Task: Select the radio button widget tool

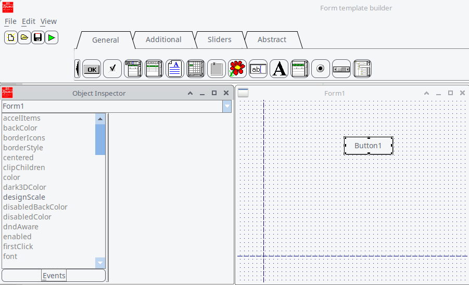Action: (321, 69)
